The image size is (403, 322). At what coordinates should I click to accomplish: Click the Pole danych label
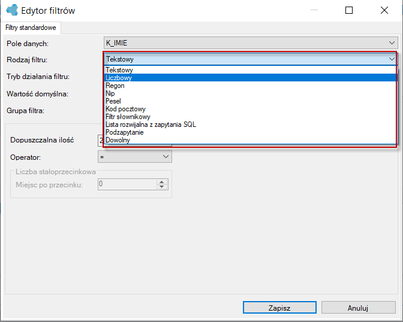tap(28, 44)
